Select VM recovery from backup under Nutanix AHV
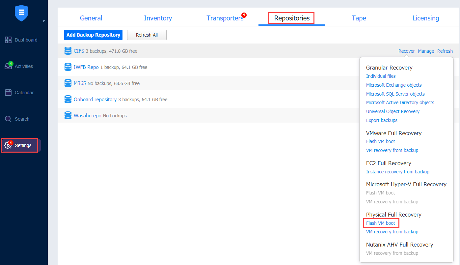The width and height of the screenshot is (460, 265). [392, 253]
